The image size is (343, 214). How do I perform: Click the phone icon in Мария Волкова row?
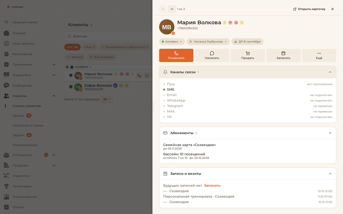point(139,76)
